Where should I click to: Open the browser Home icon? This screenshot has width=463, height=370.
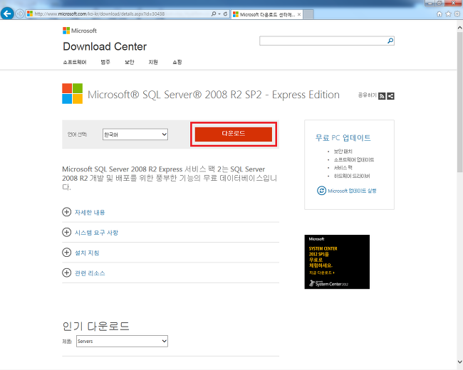[439, 14]
